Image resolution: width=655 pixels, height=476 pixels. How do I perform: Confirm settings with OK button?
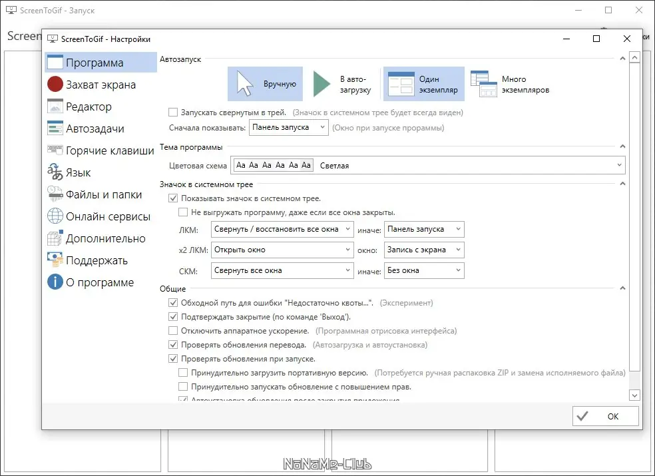tap(606, 416)
